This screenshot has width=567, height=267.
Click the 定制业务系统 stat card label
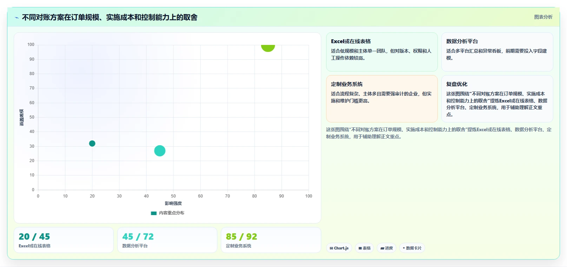click(x=238, y=246)
